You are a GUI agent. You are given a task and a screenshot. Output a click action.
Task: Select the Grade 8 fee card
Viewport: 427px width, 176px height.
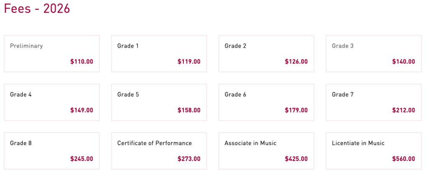[x=52, y=151]
